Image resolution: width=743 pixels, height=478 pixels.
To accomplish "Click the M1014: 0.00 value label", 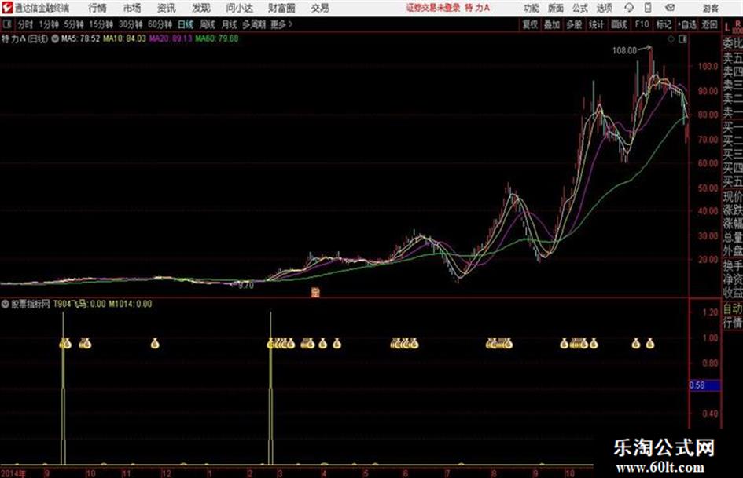I will [x=131, y=304].
